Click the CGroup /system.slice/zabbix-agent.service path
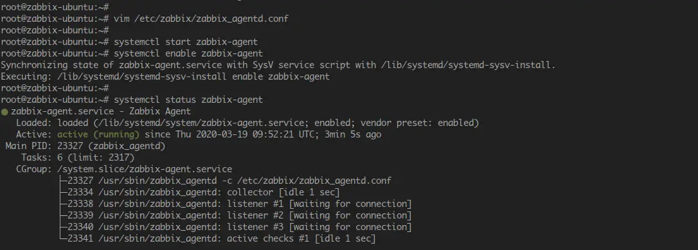Image resolution: width=698 pixels, height=250 pixels. coord(145,169)
